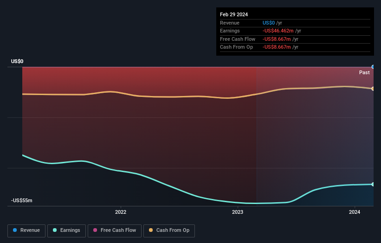Click the US$0 y-axis label
381x243 pixels.
point(17,61)
